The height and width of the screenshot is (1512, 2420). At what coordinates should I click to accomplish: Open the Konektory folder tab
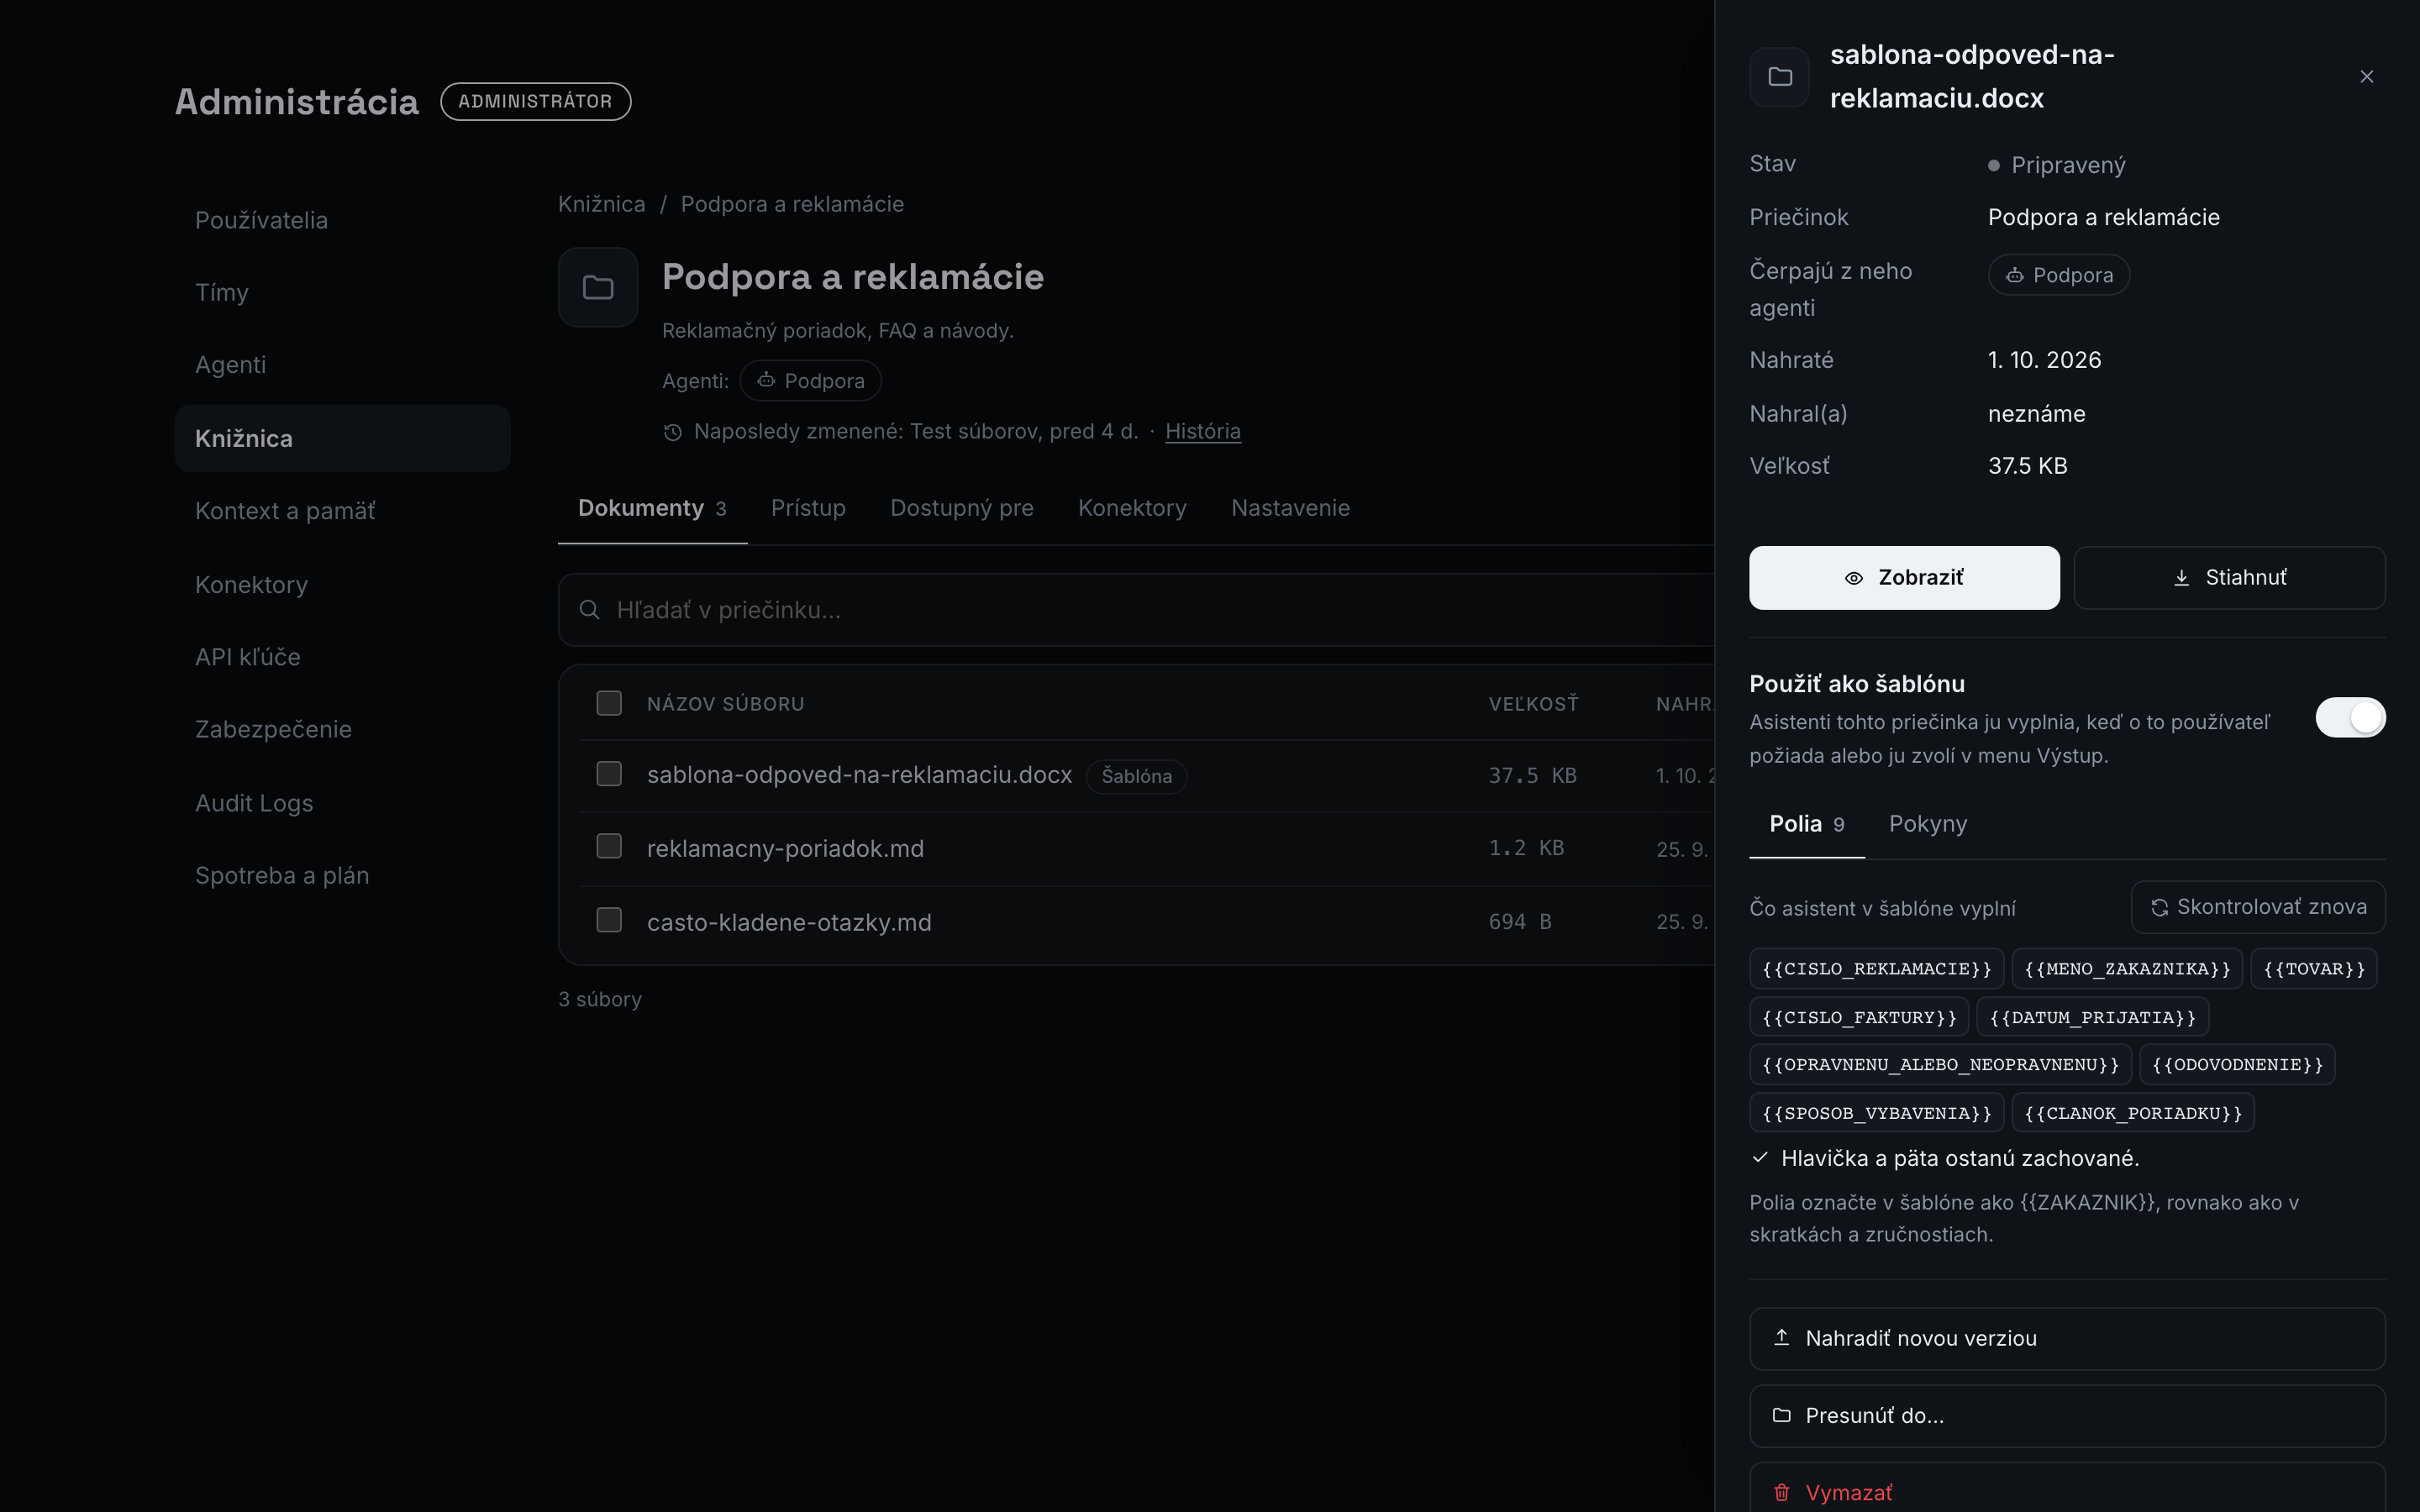click(x=1132, y=508)
